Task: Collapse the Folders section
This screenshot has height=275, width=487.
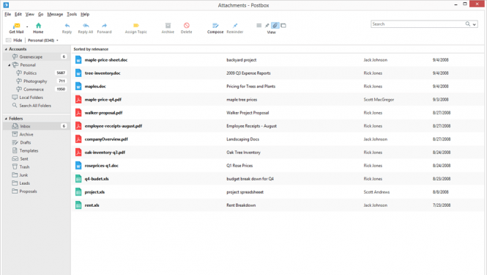Action: coord(6,119)
